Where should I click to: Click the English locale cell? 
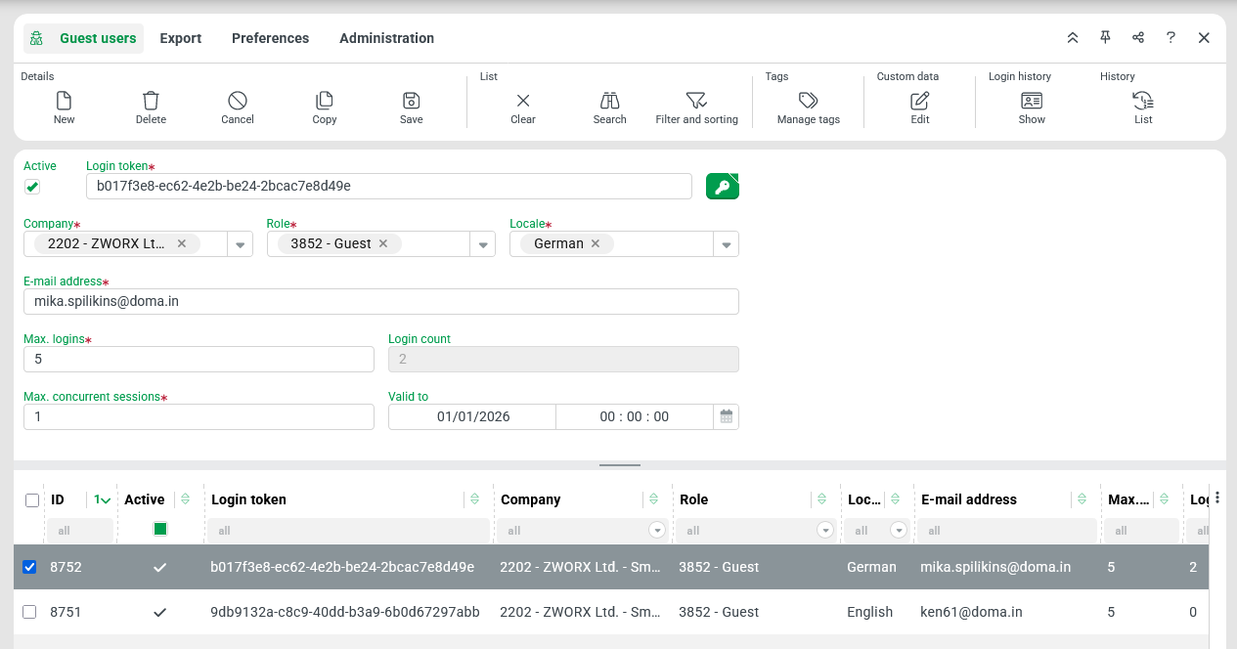[869, 612]
